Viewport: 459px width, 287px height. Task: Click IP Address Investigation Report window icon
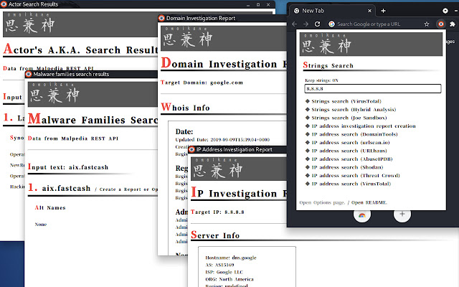click(x=191, y=150)
